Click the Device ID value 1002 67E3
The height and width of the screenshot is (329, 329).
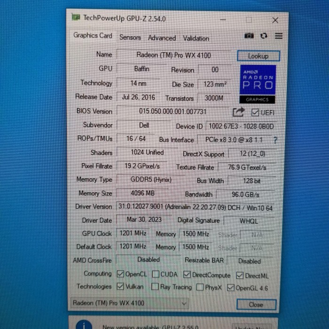(241, 126)
